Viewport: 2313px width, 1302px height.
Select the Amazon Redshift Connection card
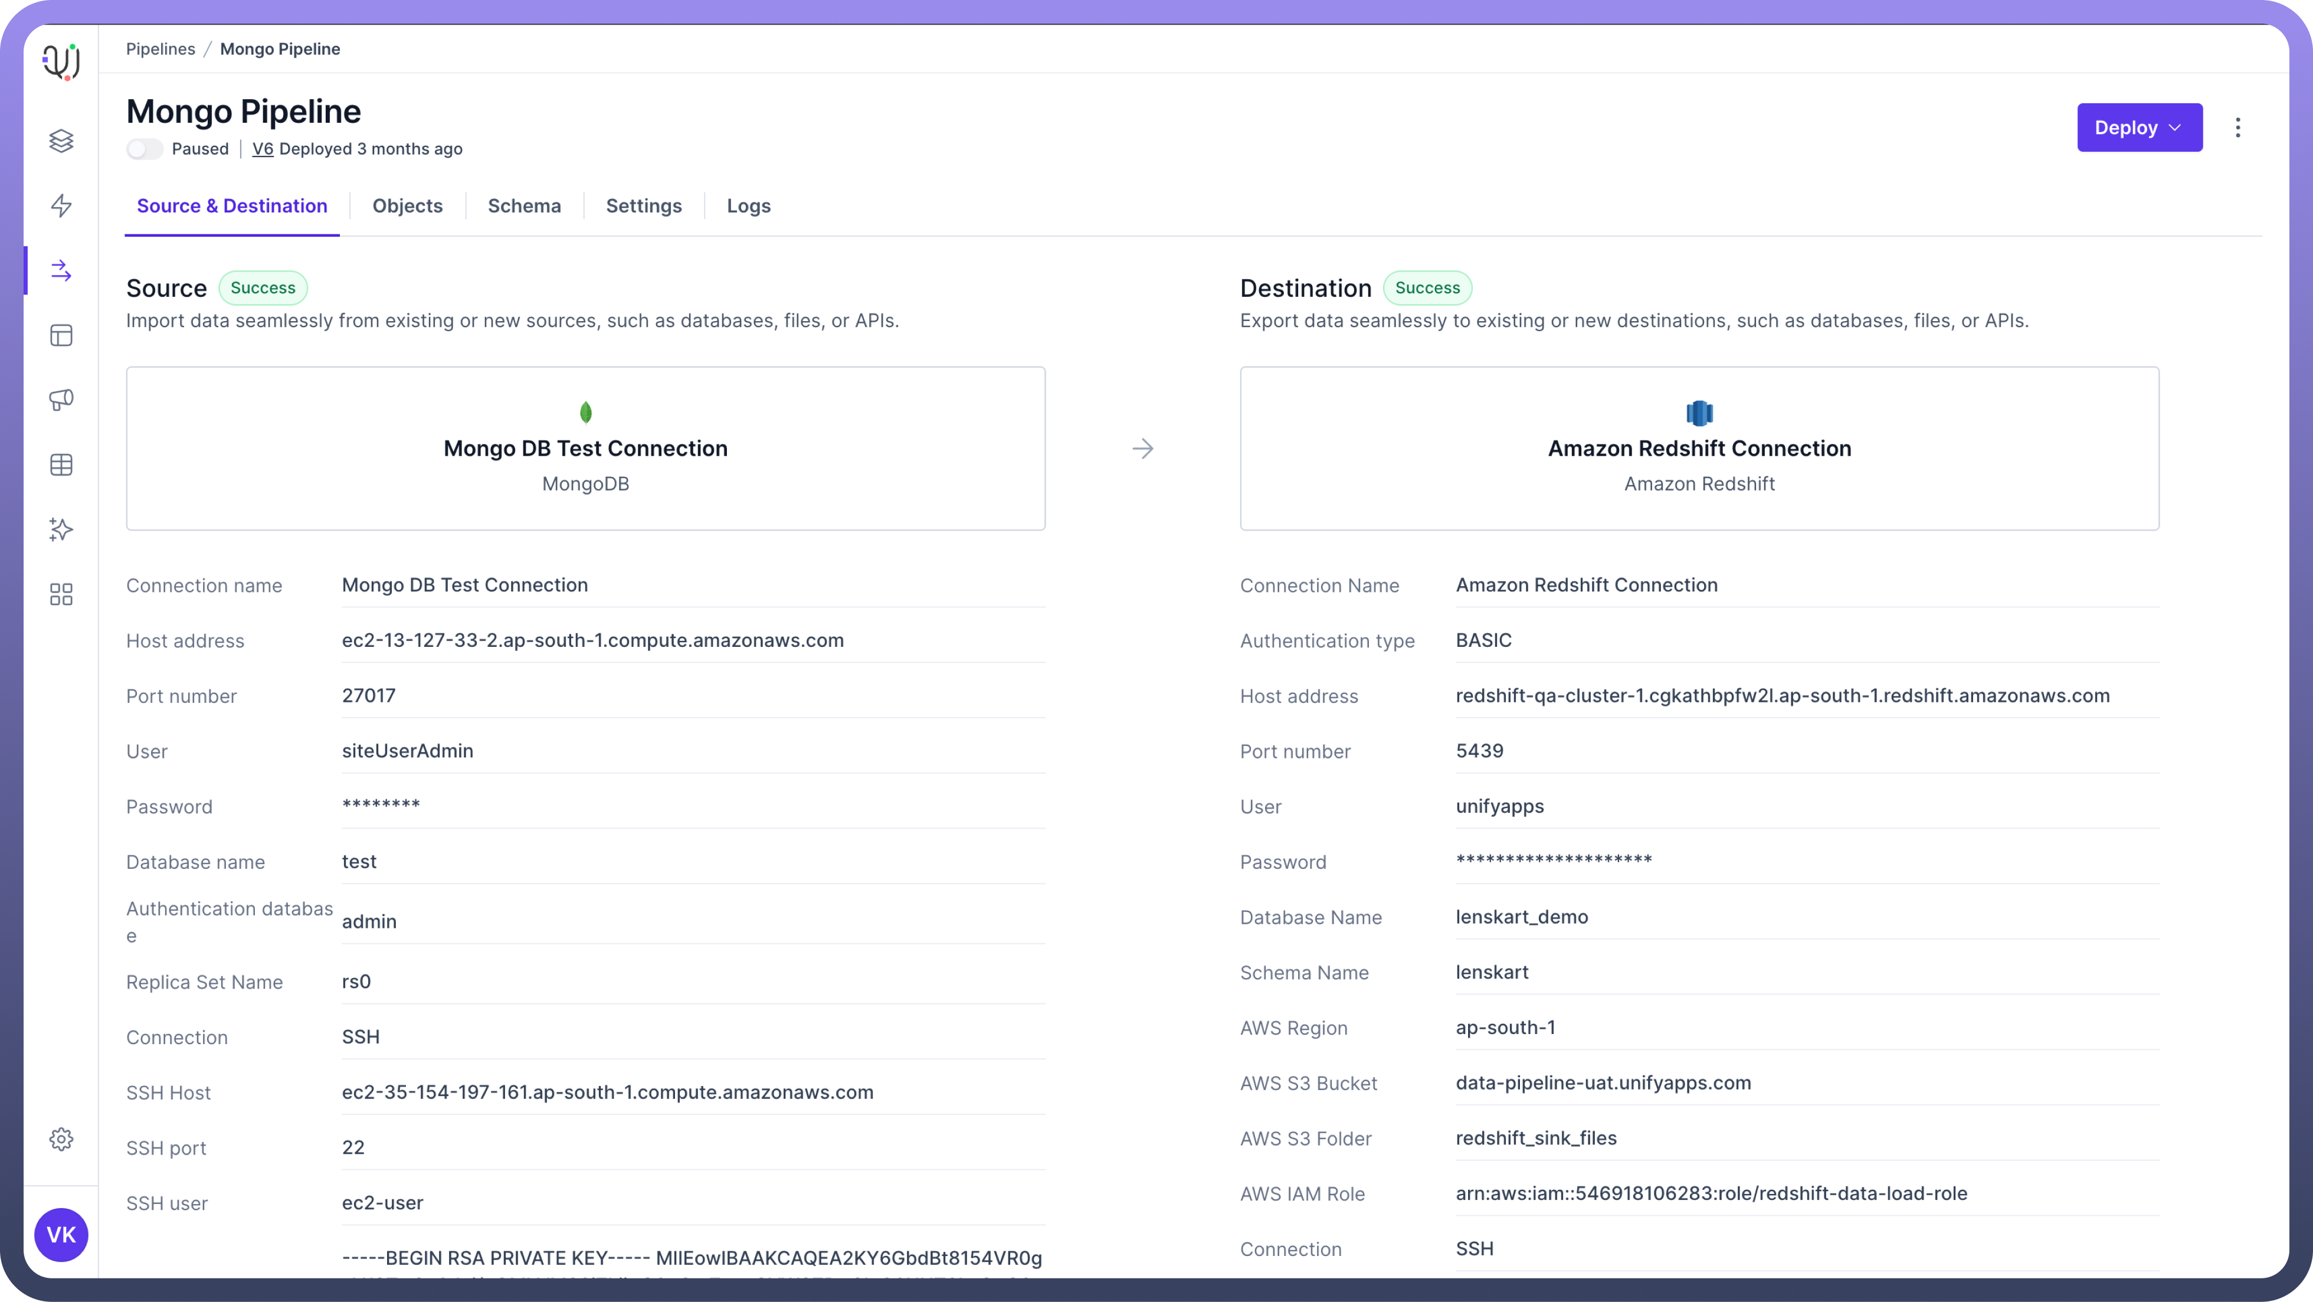(1699, 448)
